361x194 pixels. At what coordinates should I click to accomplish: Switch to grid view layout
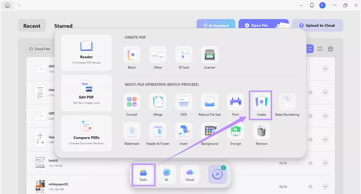coord(320,49)
